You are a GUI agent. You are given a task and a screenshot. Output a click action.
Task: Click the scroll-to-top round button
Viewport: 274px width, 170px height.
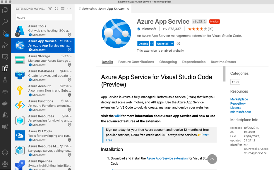(212, 159)
